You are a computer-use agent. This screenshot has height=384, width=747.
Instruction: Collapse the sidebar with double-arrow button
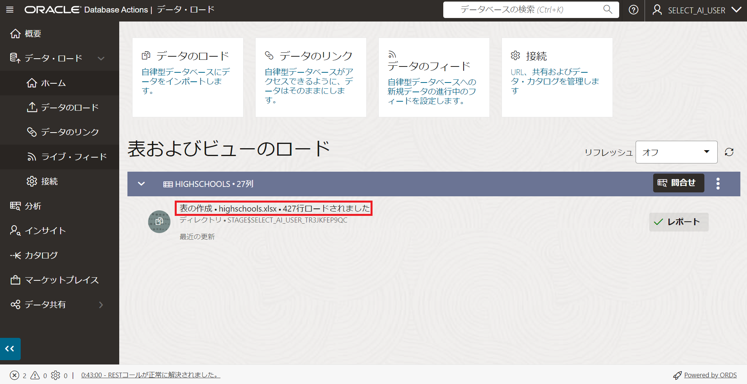point(10,348)
